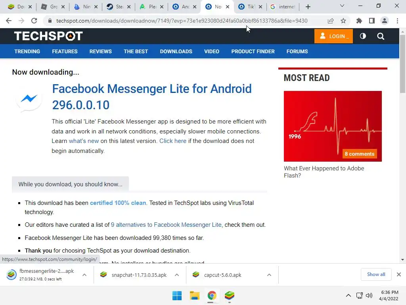The width and height of the screenshot is (406, 305).
Task: Open the fbmessengerlite apk download item
Action: 40,275
